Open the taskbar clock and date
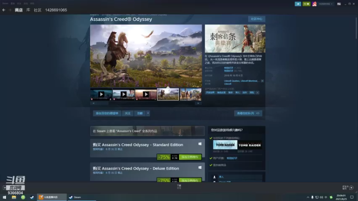The width and height of the screenshot is (358, 201). pyautogui.click(x=341, y=197)
